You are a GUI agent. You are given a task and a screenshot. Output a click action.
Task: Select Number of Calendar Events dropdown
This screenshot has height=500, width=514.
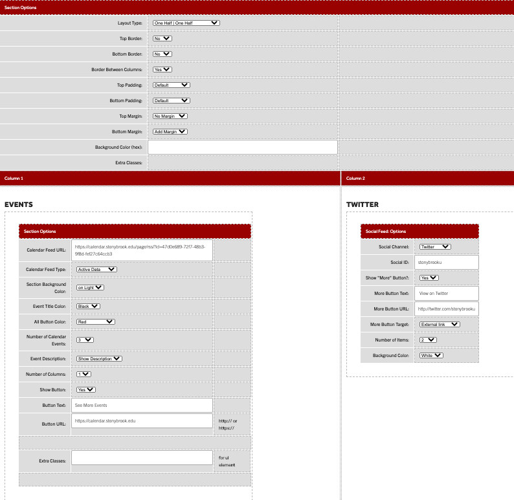point(85,340)
